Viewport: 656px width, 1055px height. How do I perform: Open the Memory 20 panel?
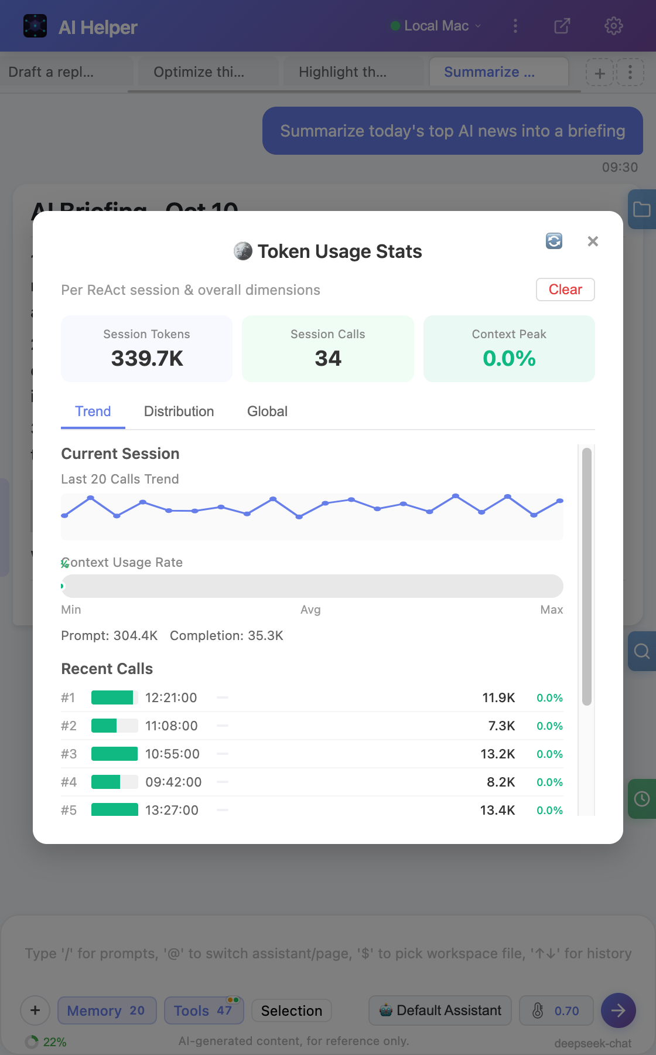(x=107, y=1010)
